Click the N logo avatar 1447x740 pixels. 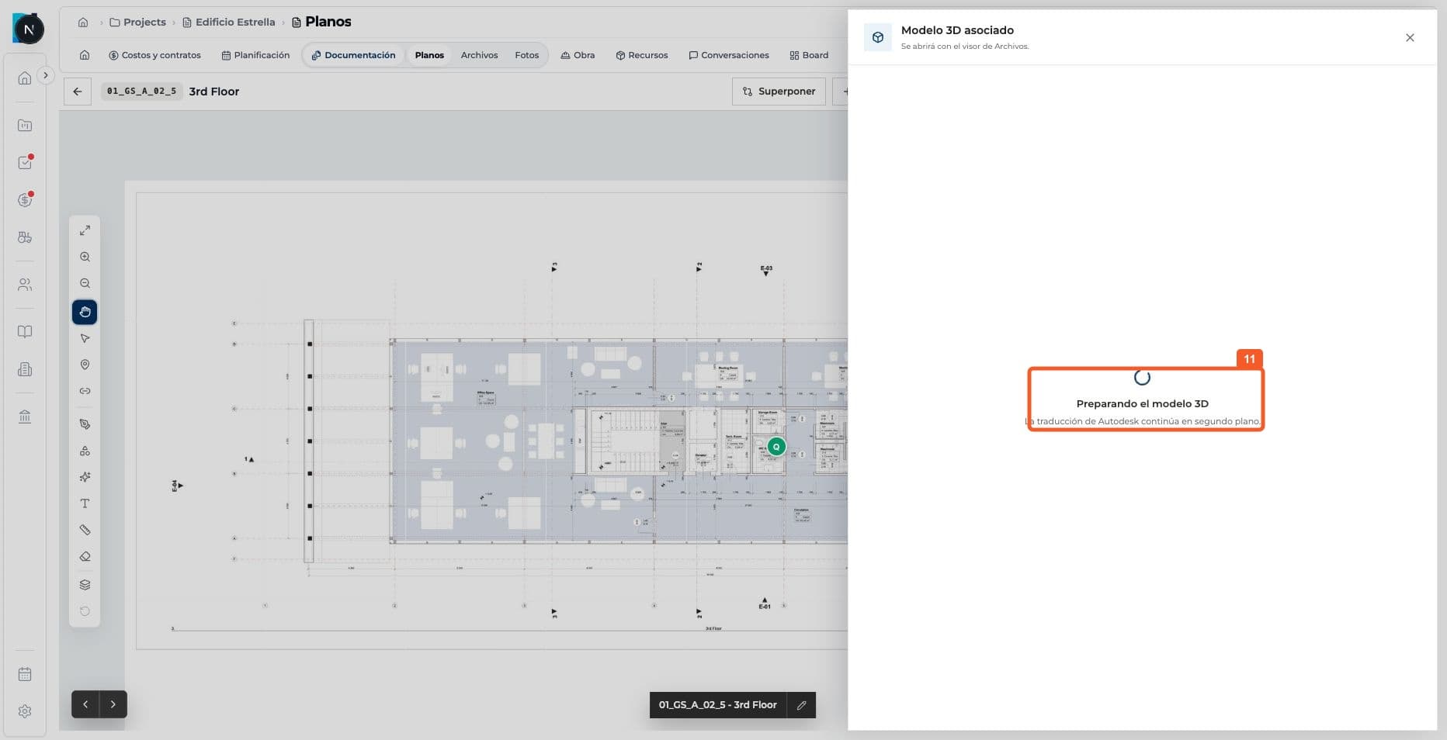click(29, 29)
